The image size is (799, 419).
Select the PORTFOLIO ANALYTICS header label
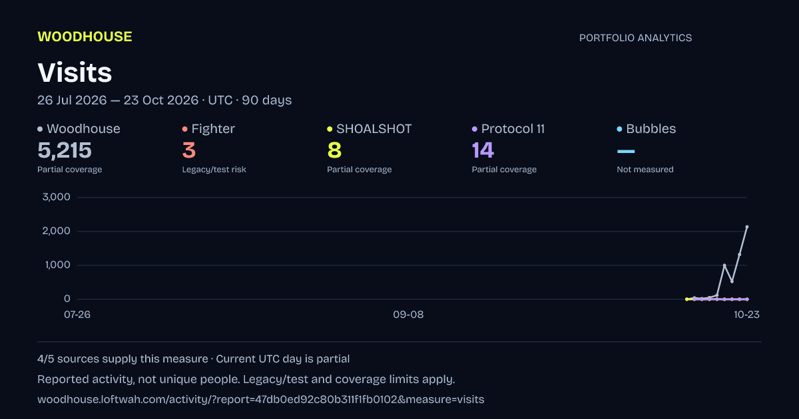tap(635, 38)
